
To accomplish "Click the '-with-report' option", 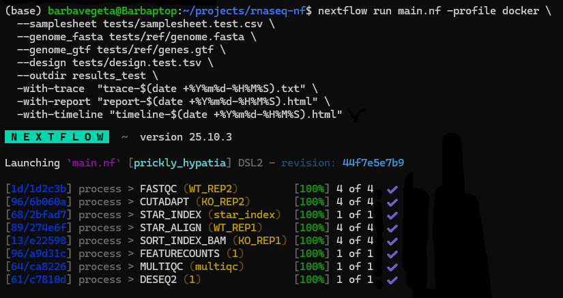I will coord(54,102).
